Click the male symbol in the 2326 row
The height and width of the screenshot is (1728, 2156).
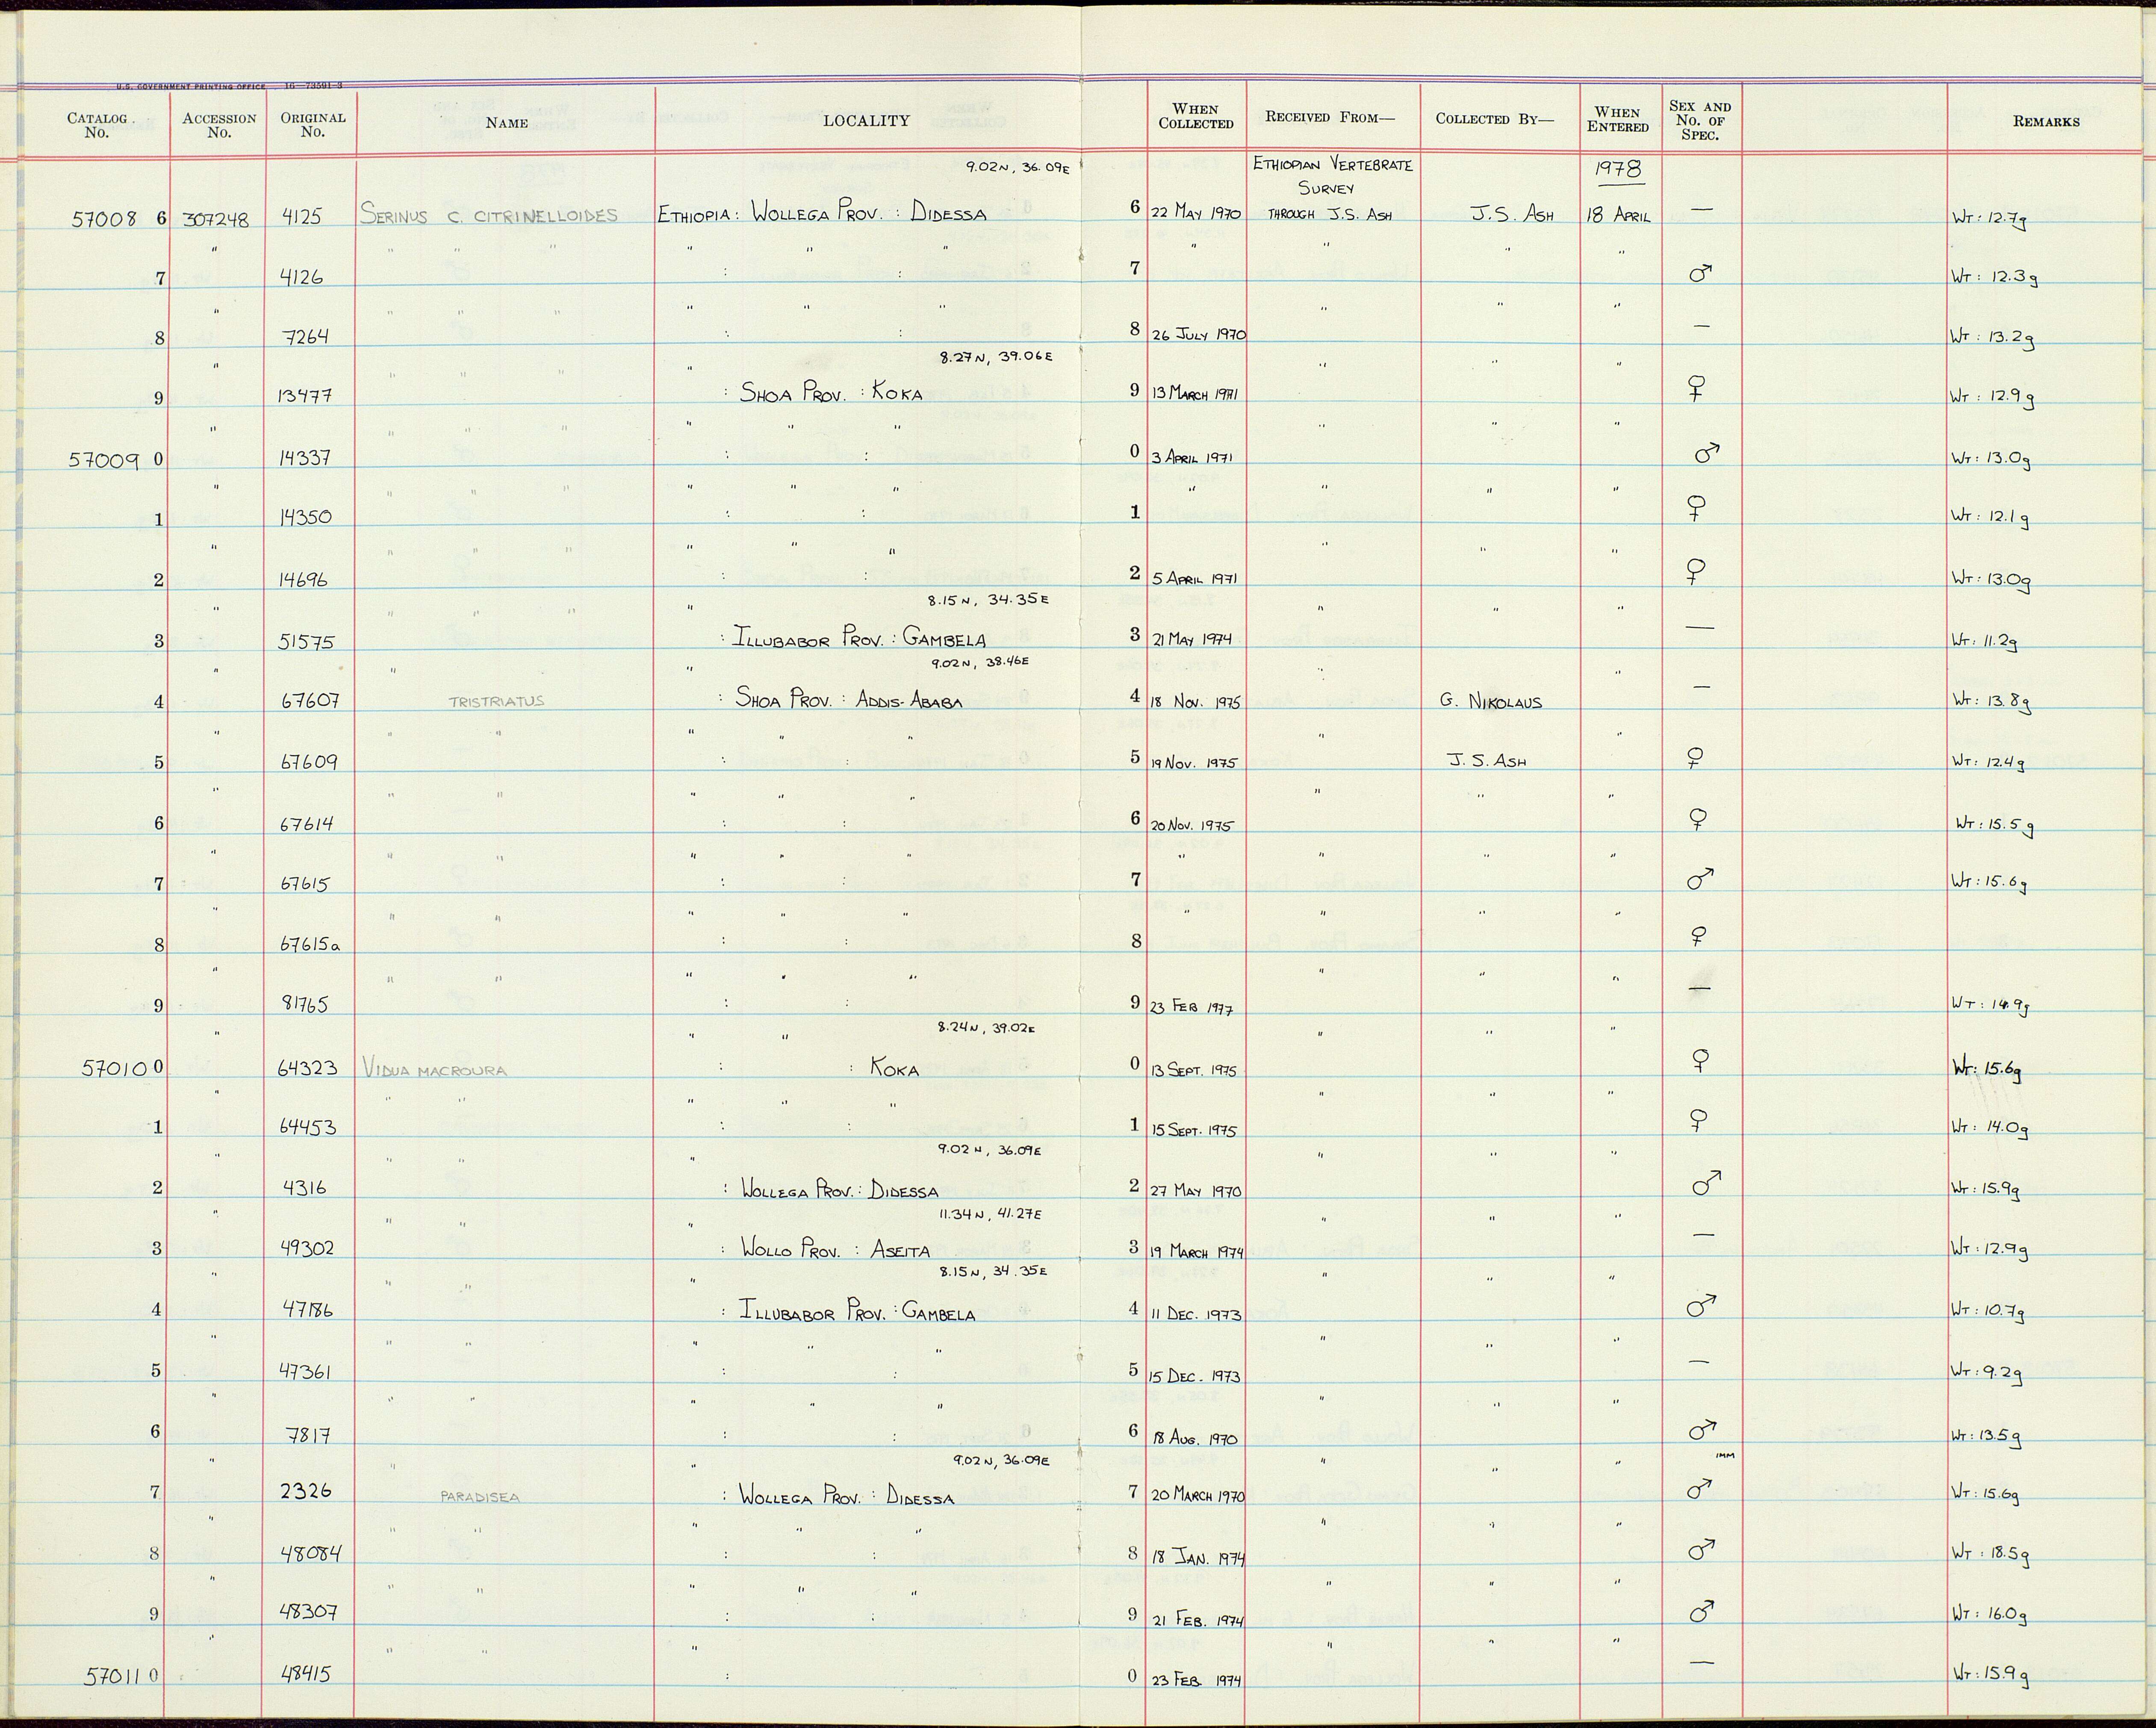[1700, 1490]
